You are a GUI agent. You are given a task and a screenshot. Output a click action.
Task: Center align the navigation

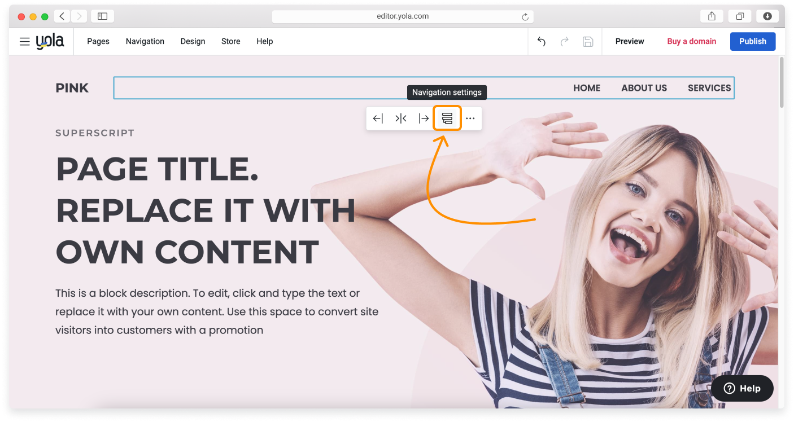(401, 118)
